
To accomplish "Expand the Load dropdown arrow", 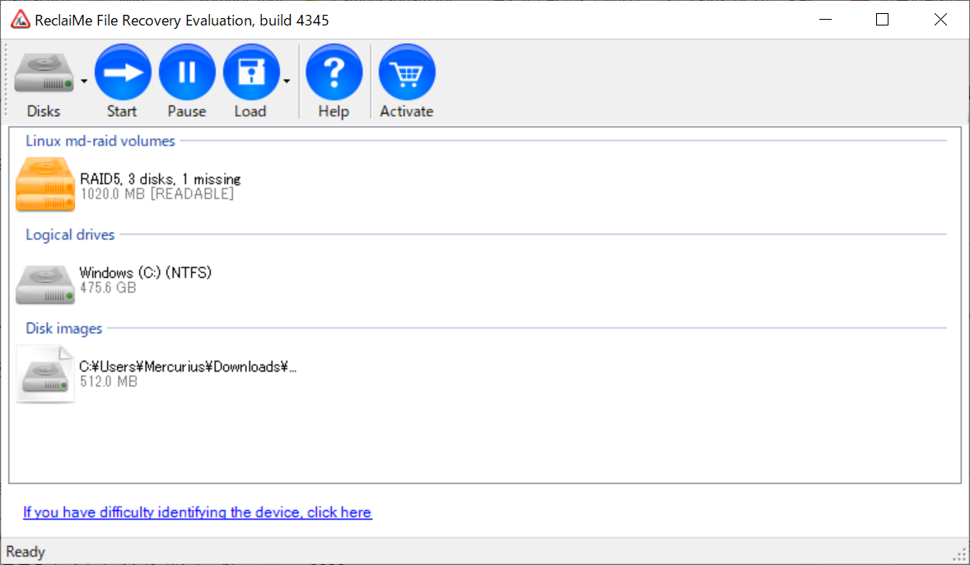I will 287,81.
